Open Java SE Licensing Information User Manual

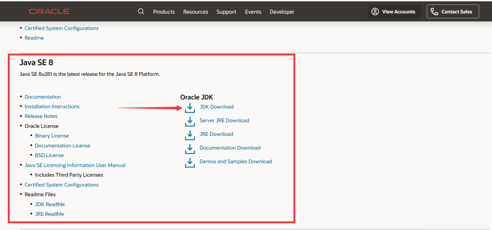coord(75,165)
